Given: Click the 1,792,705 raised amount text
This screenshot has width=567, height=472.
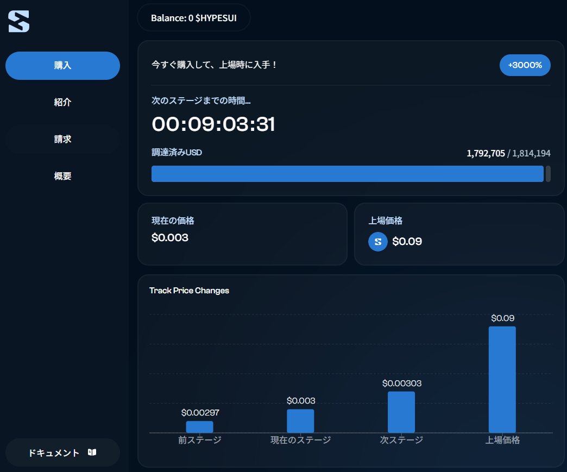Looking at the screenshot, I should (487, 153).
